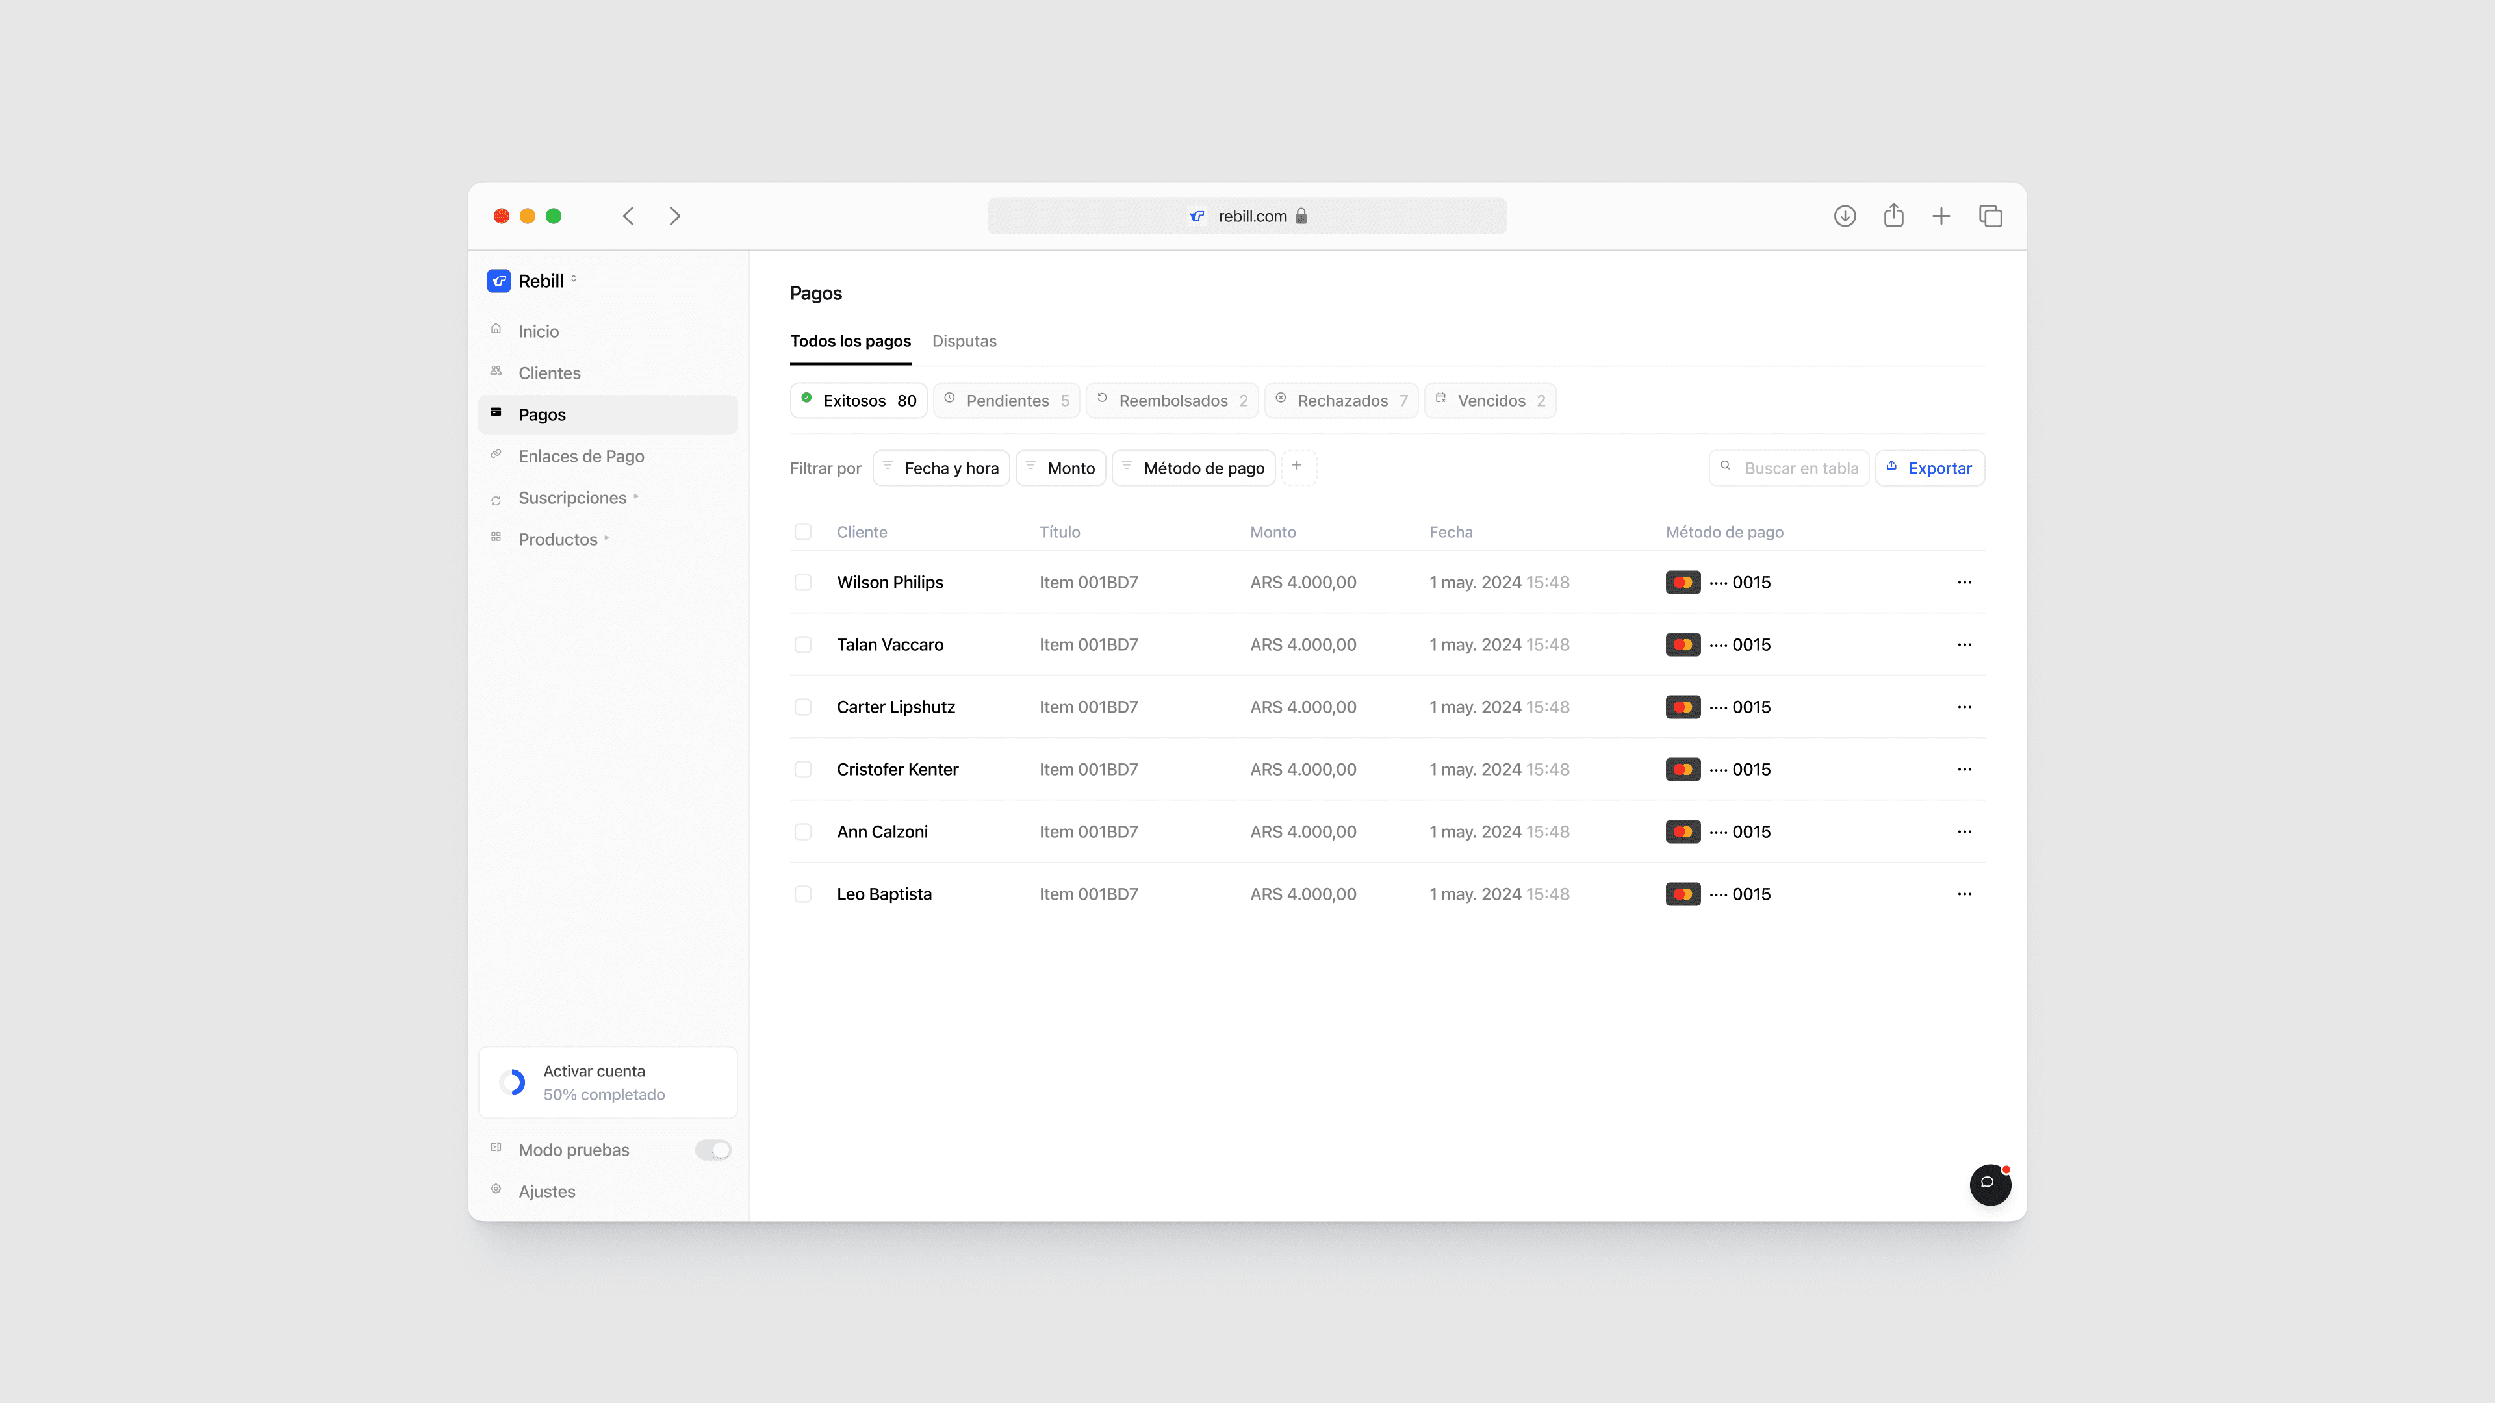
Task: Go back in browser history
Action: point(628,216)
